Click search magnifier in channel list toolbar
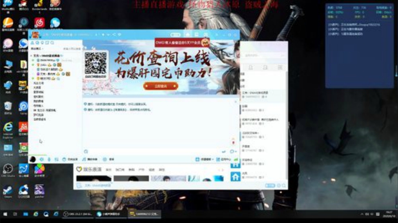The height and width of the screenshot is (223, 398). click(53, 43)
